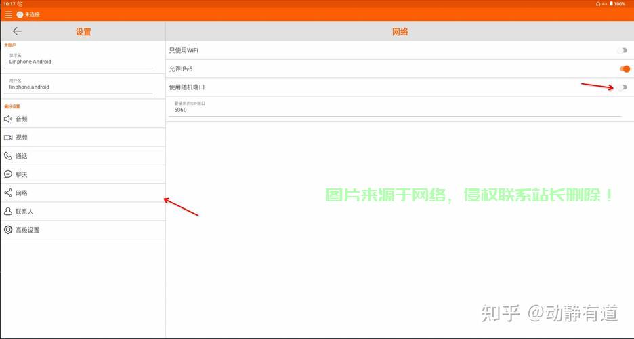Viewport: 634px width, 339px height.
Task: Open 通话 settings
Action: pos(83,156)
